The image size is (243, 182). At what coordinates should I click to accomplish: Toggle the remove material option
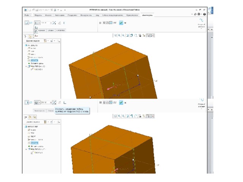point(59,23)
